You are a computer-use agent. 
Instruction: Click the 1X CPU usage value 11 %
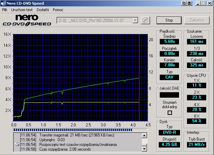(x=197, y=85)
